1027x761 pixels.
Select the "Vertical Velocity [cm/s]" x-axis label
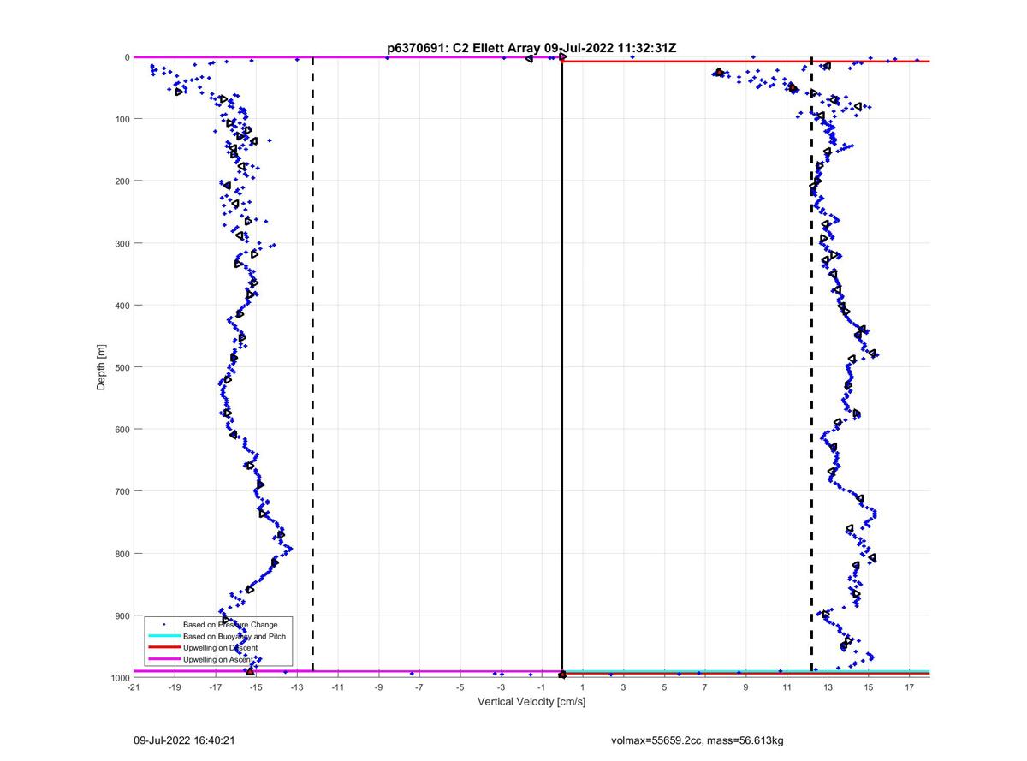point(531,702)
